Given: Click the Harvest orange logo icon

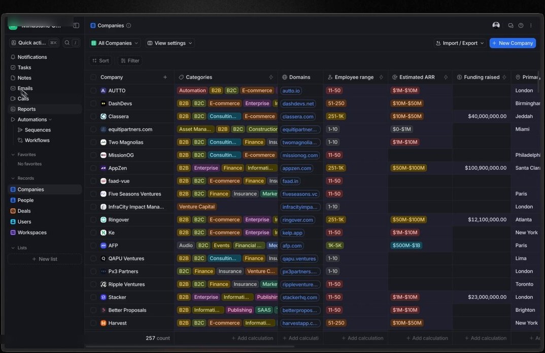Looking at the screenshot, I should click(x=103, y=323).
